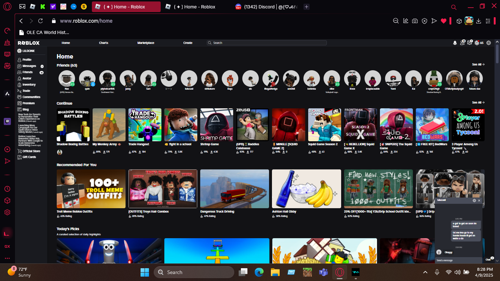Click See All for the Friends list
The width and height of the screenshot is (500, 281).
tap(478, 64)
